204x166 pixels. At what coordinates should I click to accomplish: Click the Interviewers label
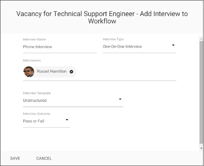pos(32,61)
